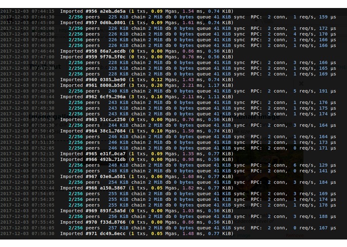Select timestamp 07:54:05 in the log

[x=43, y=193]
